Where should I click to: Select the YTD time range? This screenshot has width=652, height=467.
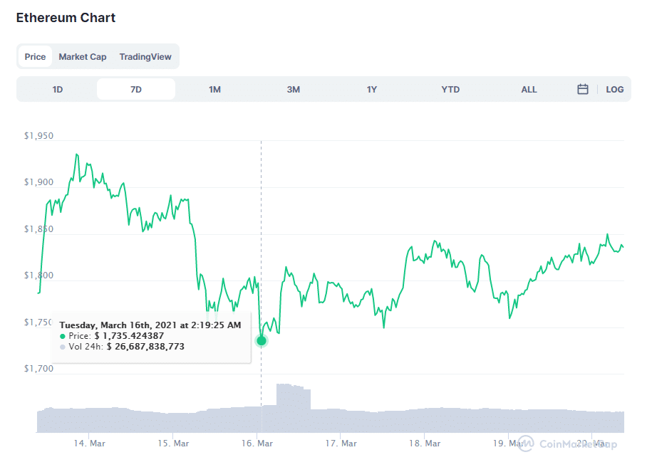(x=450, y=89)
